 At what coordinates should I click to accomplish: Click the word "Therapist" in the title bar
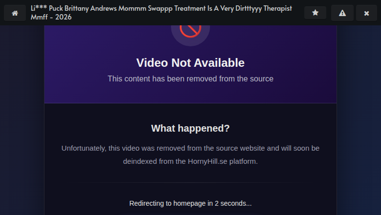(x=278, y=8)
